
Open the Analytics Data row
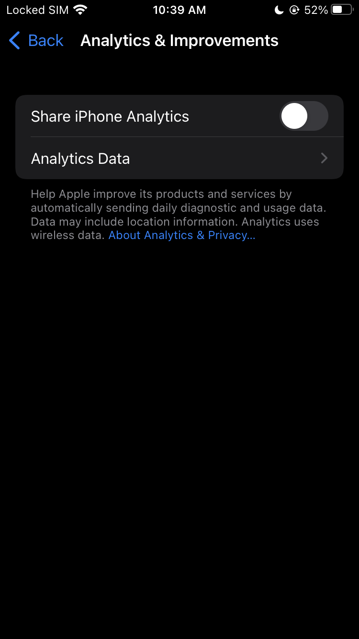coord(144,159)
